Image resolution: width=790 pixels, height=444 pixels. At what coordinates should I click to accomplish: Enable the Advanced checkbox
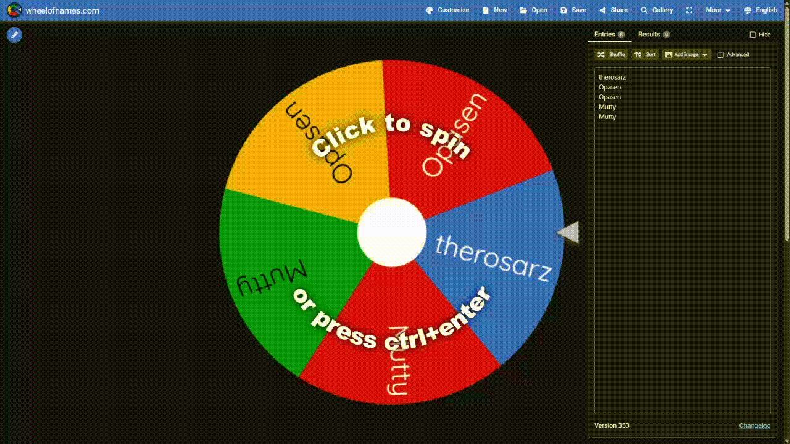[x=720, y=55]
